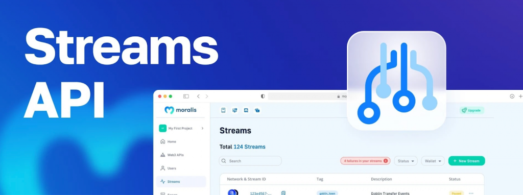Click the Tag column header
The image size is (523, 195).
(x=320, y=179)
